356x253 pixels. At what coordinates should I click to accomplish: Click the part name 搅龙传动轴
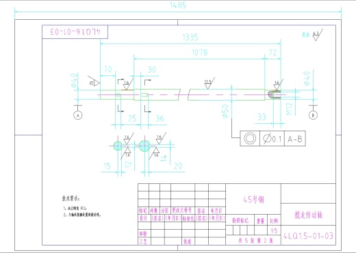pyautogui.click(x=308, y=215)
